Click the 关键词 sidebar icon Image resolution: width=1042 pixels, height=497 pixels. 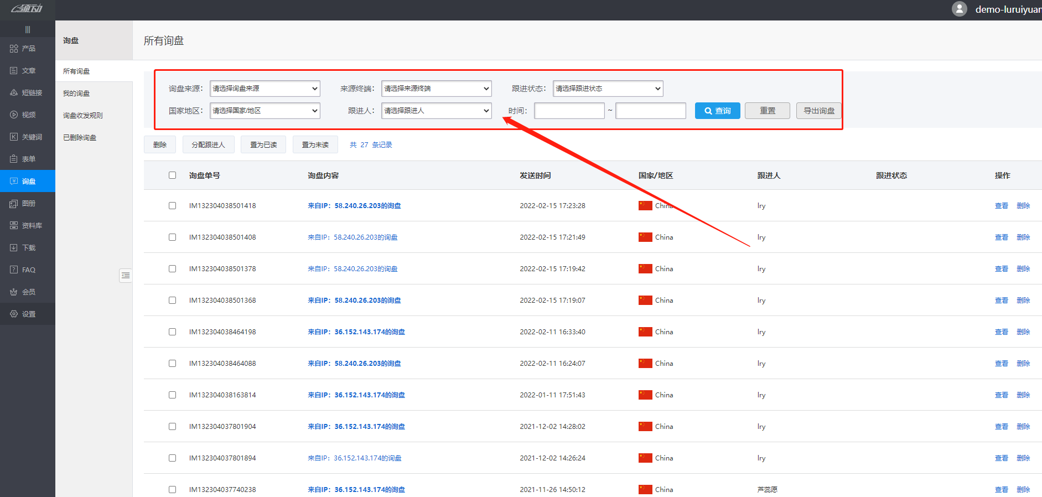[14, 137]
